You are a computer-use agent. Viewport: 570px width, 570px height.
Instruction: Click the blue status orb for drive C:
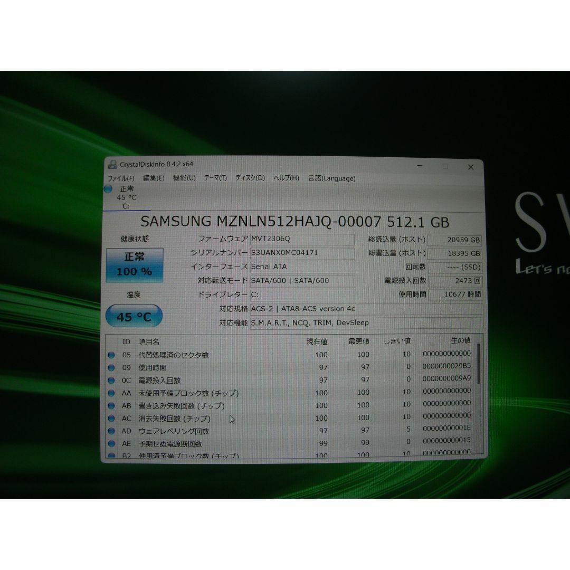[108, 188]
